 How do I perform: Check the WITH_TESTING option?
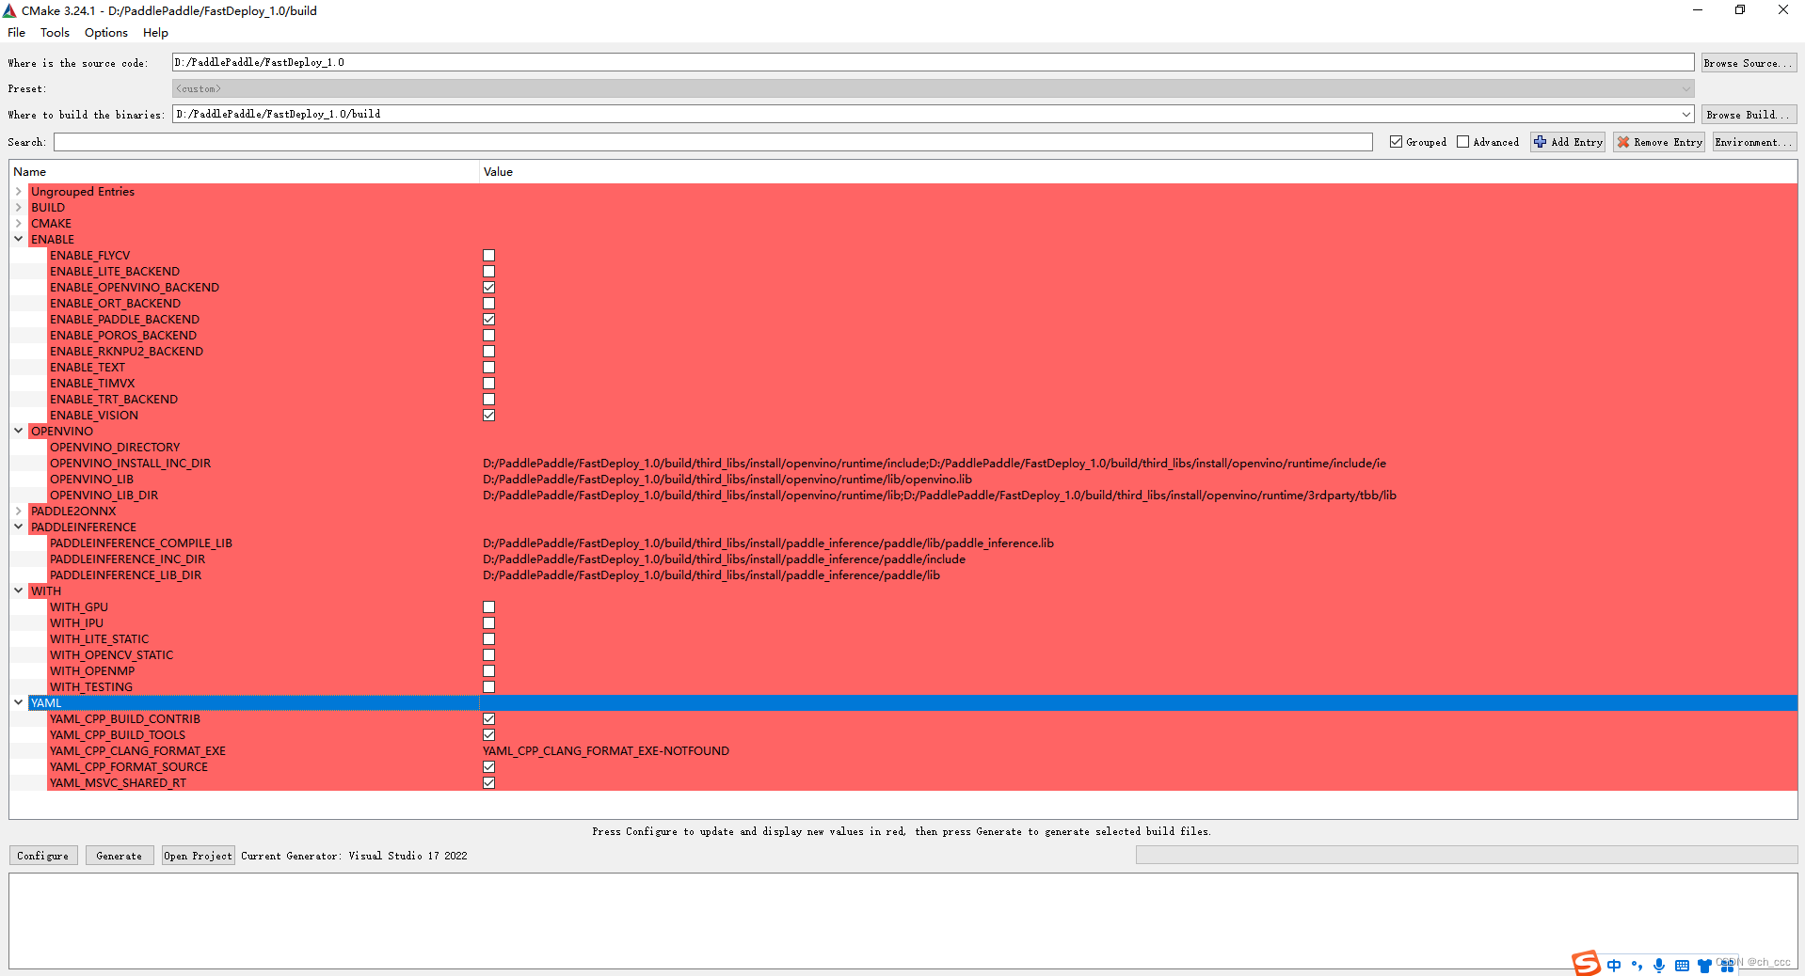(488, 687)
